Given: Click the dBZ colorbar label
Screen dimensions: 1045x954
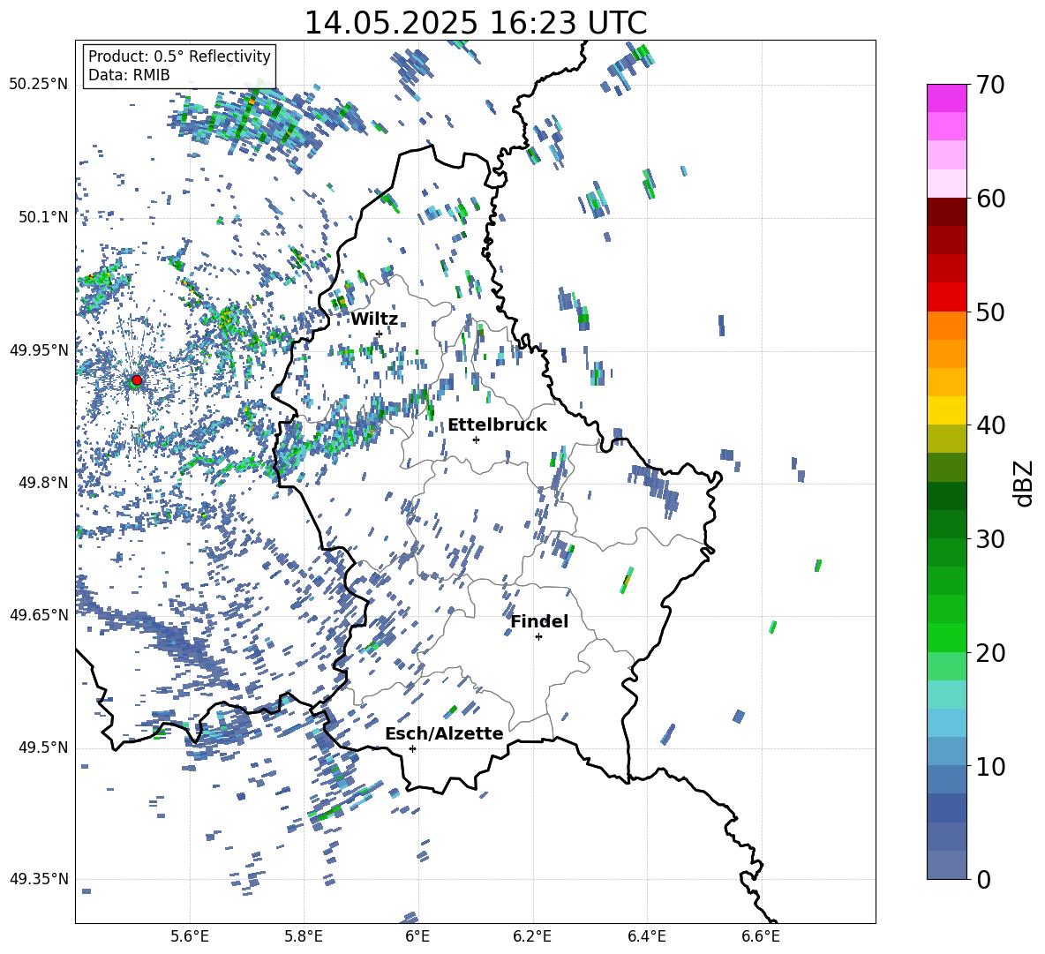Looking at the screenshot, I should coord(1025,484).
